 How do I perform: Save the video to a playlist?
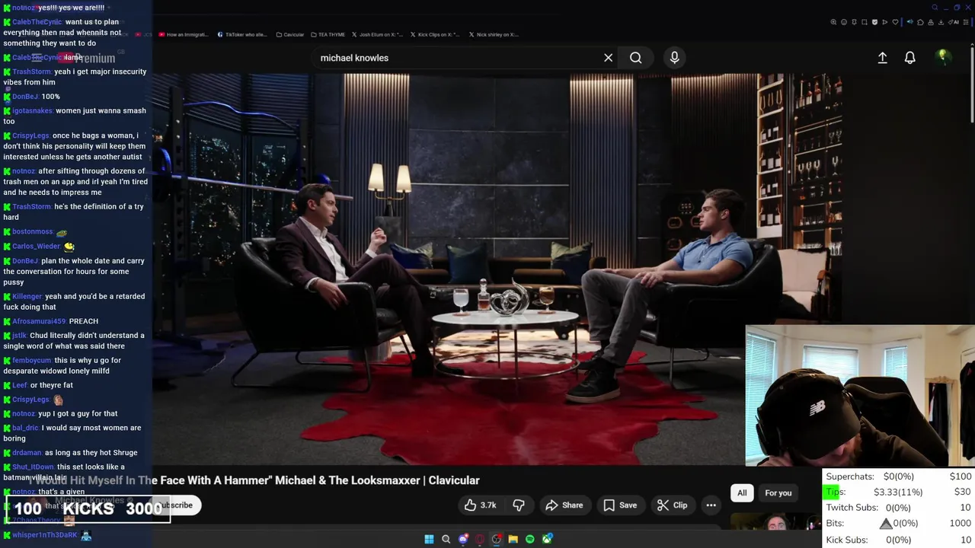click(x=620, y=505)
